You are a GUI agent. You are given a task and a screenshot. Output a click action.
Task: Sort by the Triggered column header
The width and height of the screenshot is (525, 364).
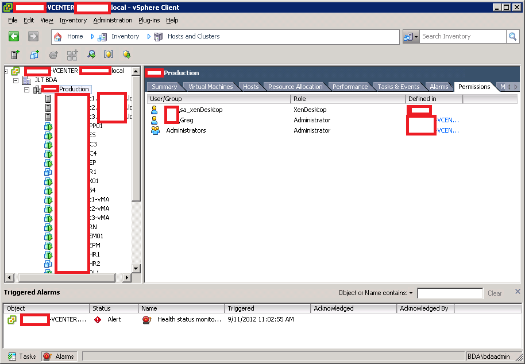coord(268,308)
